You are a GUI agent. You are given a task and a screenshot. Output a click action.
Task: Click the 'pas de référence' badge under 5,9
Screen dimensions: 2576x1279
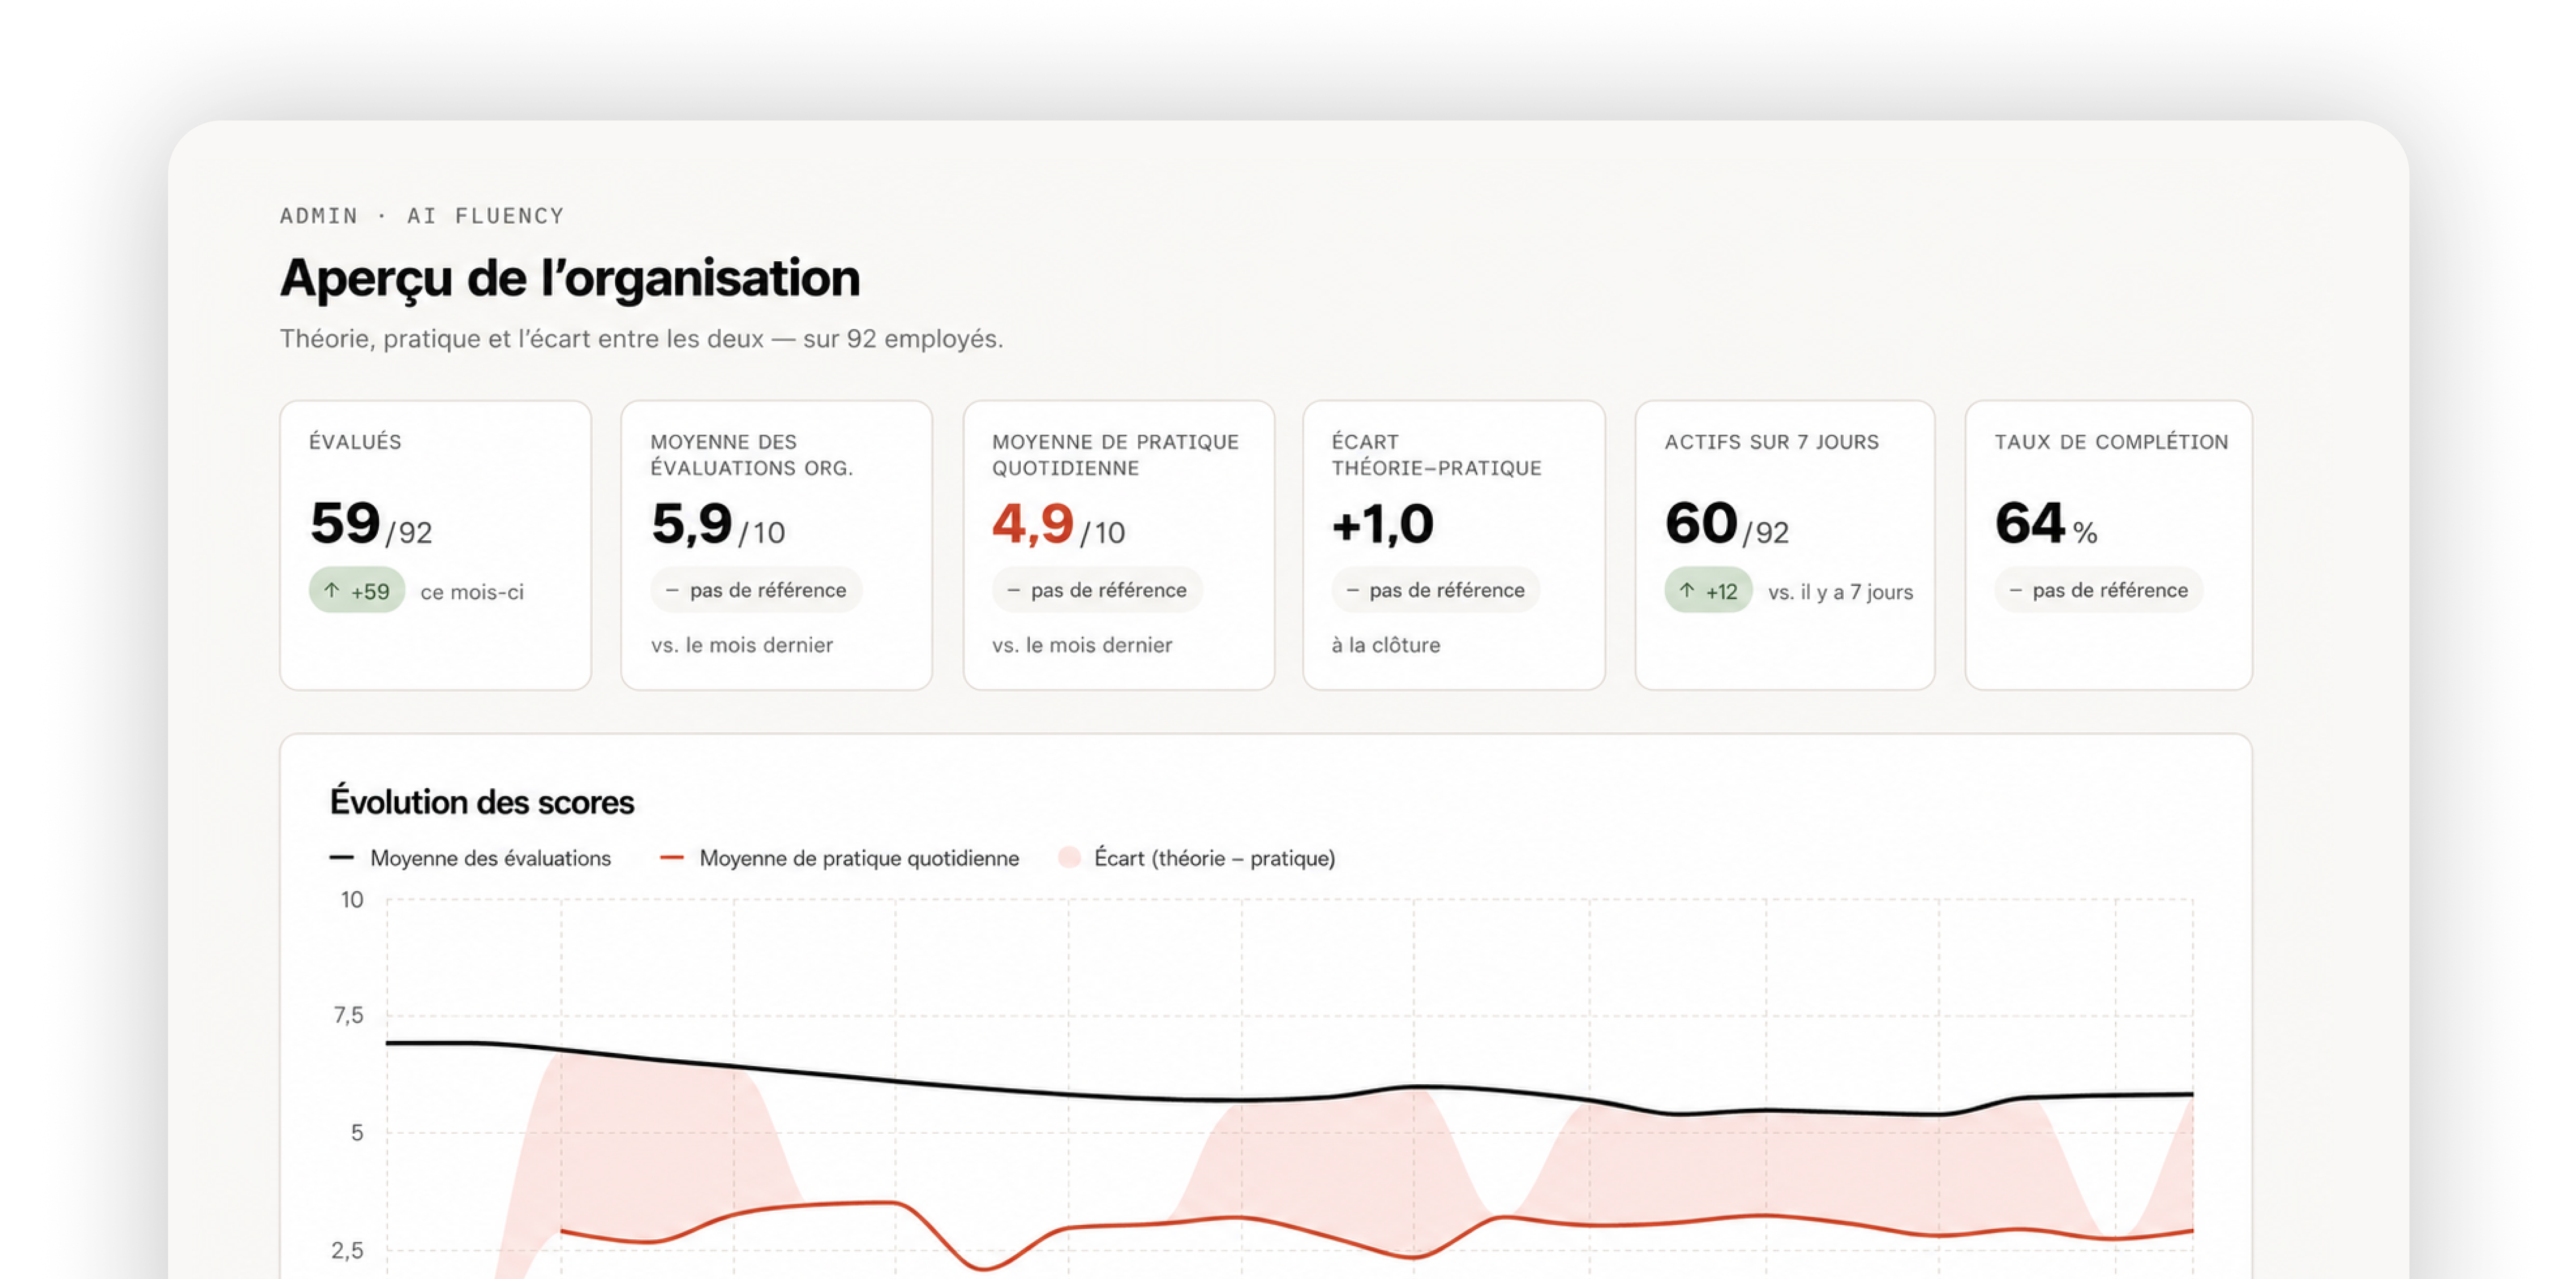pos(756,590)
